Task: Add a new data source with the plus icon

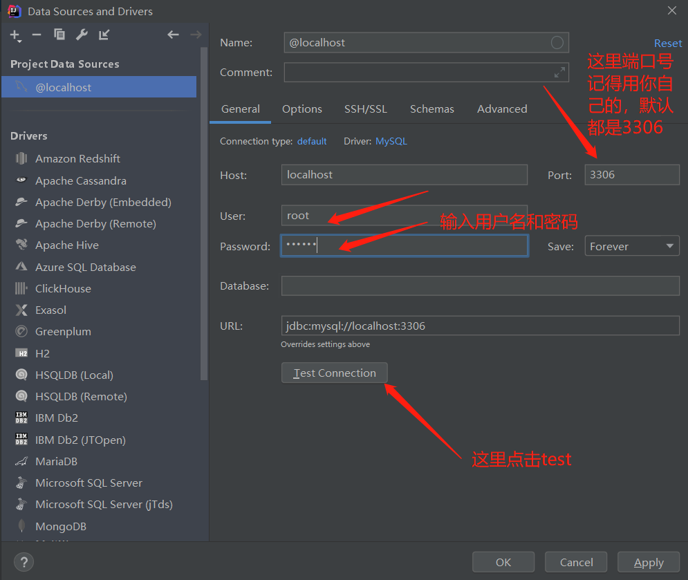Action: point(15,35)
